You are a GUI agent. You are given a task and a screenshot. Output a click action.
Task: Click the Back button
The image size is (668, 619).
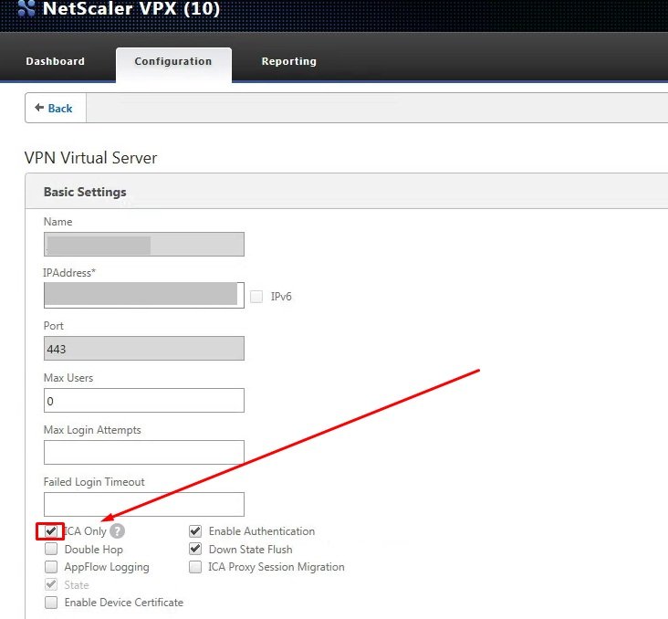(x=55, y=108)
